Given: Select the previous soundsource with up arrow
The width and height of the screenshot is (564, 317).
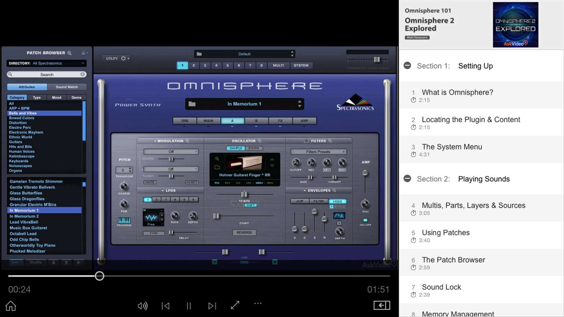Looking at the screenshot, I should pyautogui.click(x=273, y=159).
